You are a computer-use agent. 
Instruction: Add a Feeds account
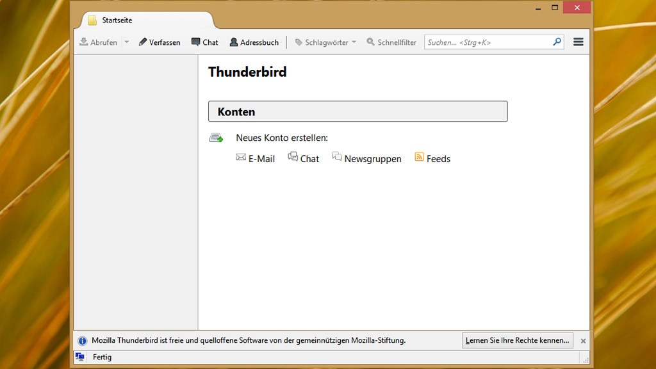tap(432, 158)
